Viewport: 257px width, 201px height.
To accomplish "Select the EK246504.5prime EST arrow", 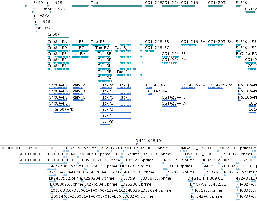I will pyautogui.click(x=85, y=187).
